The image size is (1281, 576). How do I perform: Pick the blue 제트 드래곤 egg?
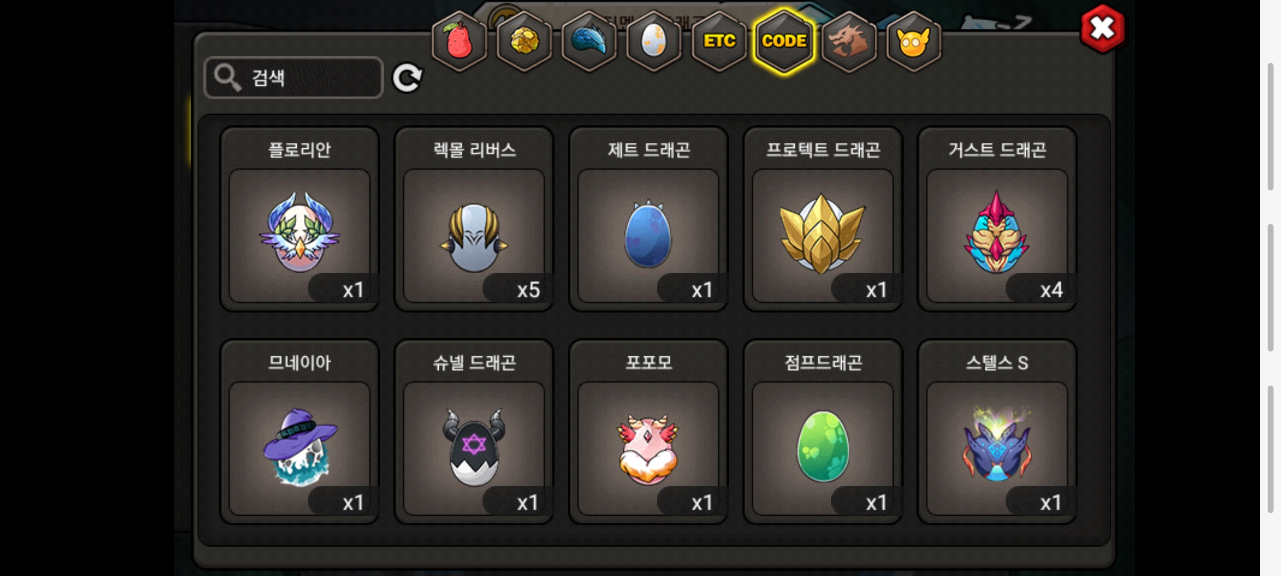pos(649,219)
